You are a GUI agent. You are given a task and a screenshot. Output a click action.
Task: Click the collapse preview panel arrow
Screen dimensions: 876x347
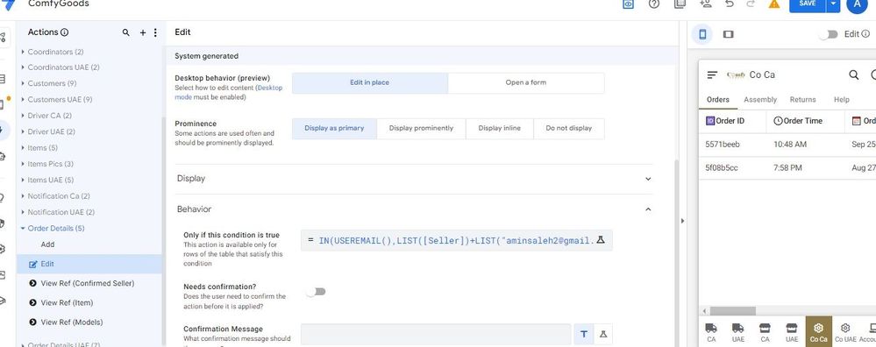coord(682,222)
